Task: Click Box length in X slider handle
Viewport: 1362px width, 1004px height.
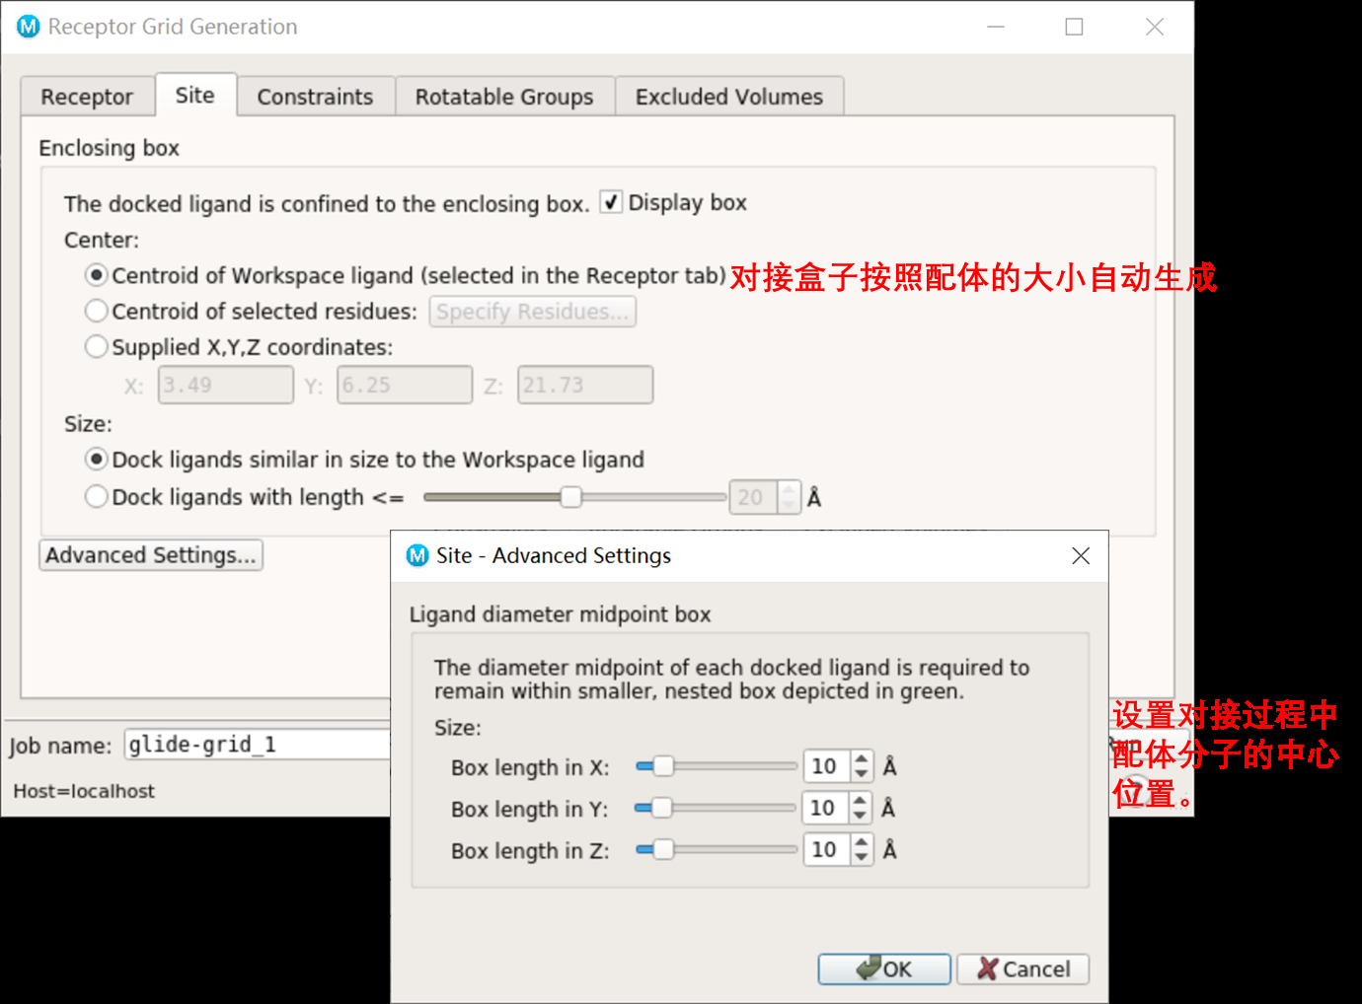Action: 664,766
